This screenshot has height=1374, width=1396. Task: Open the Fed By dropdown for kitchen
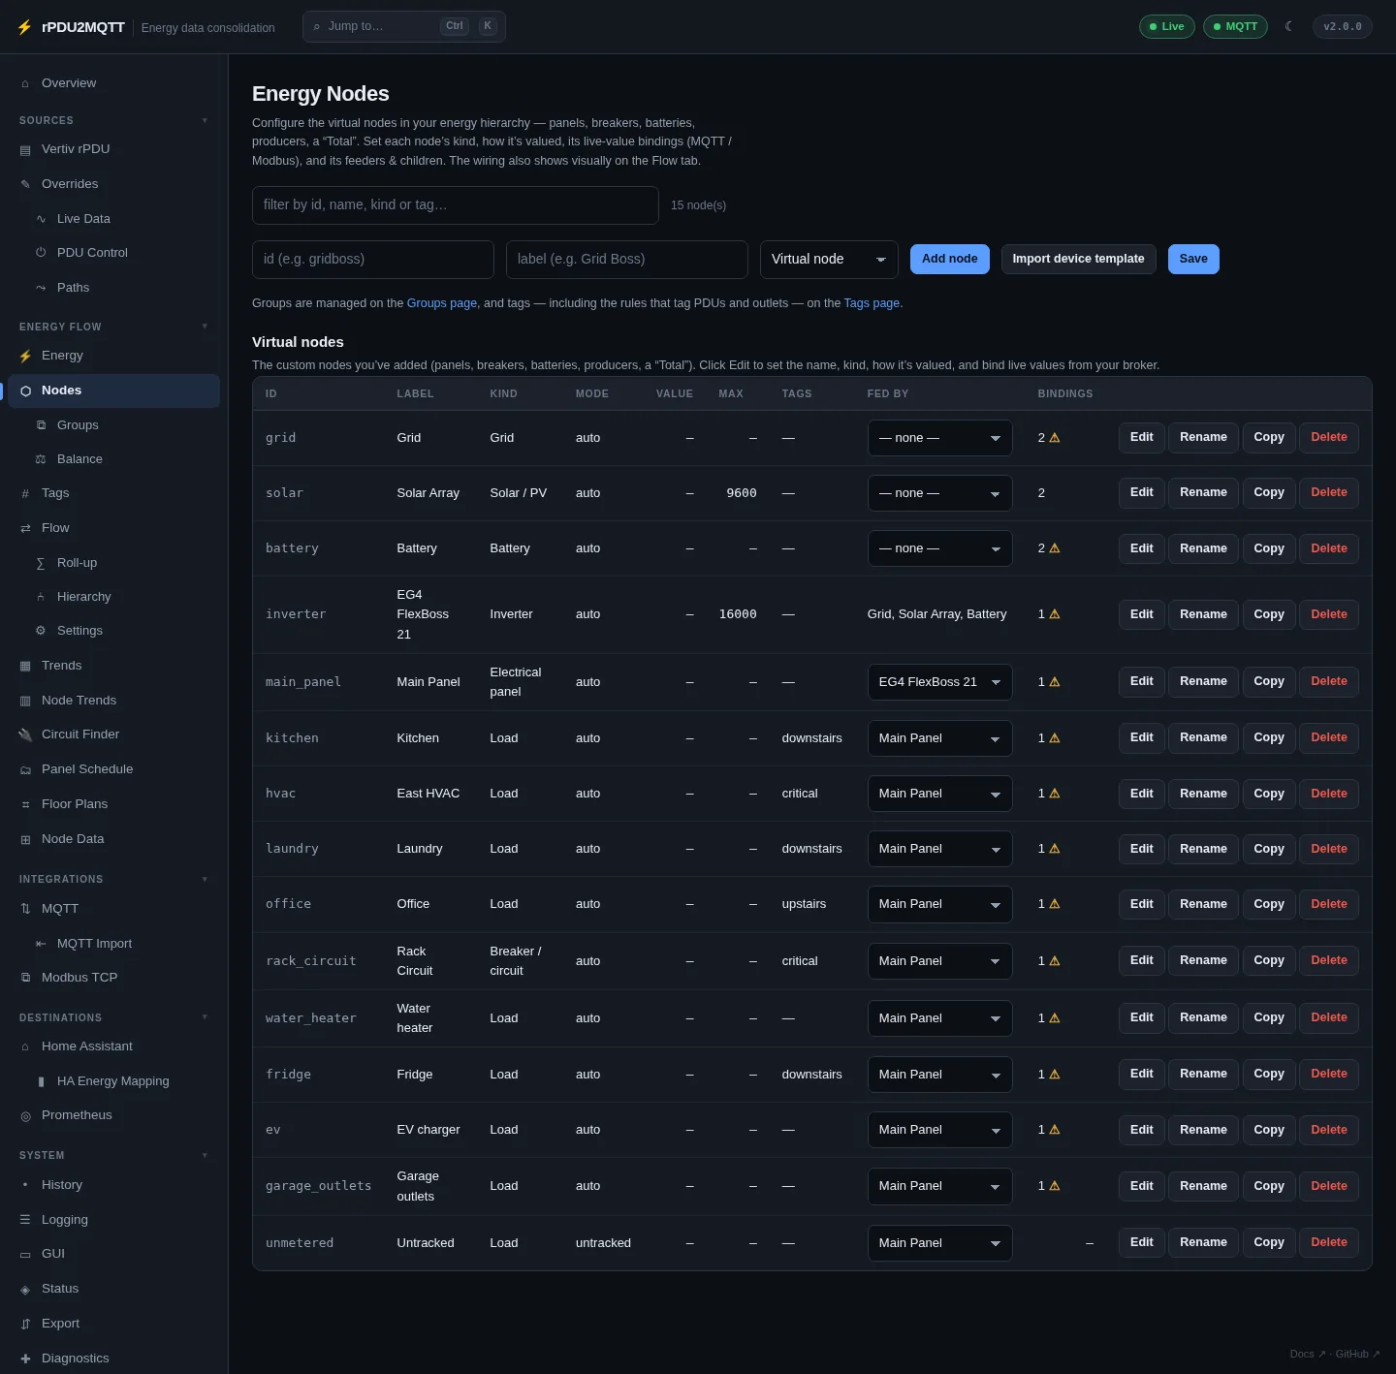939,738
